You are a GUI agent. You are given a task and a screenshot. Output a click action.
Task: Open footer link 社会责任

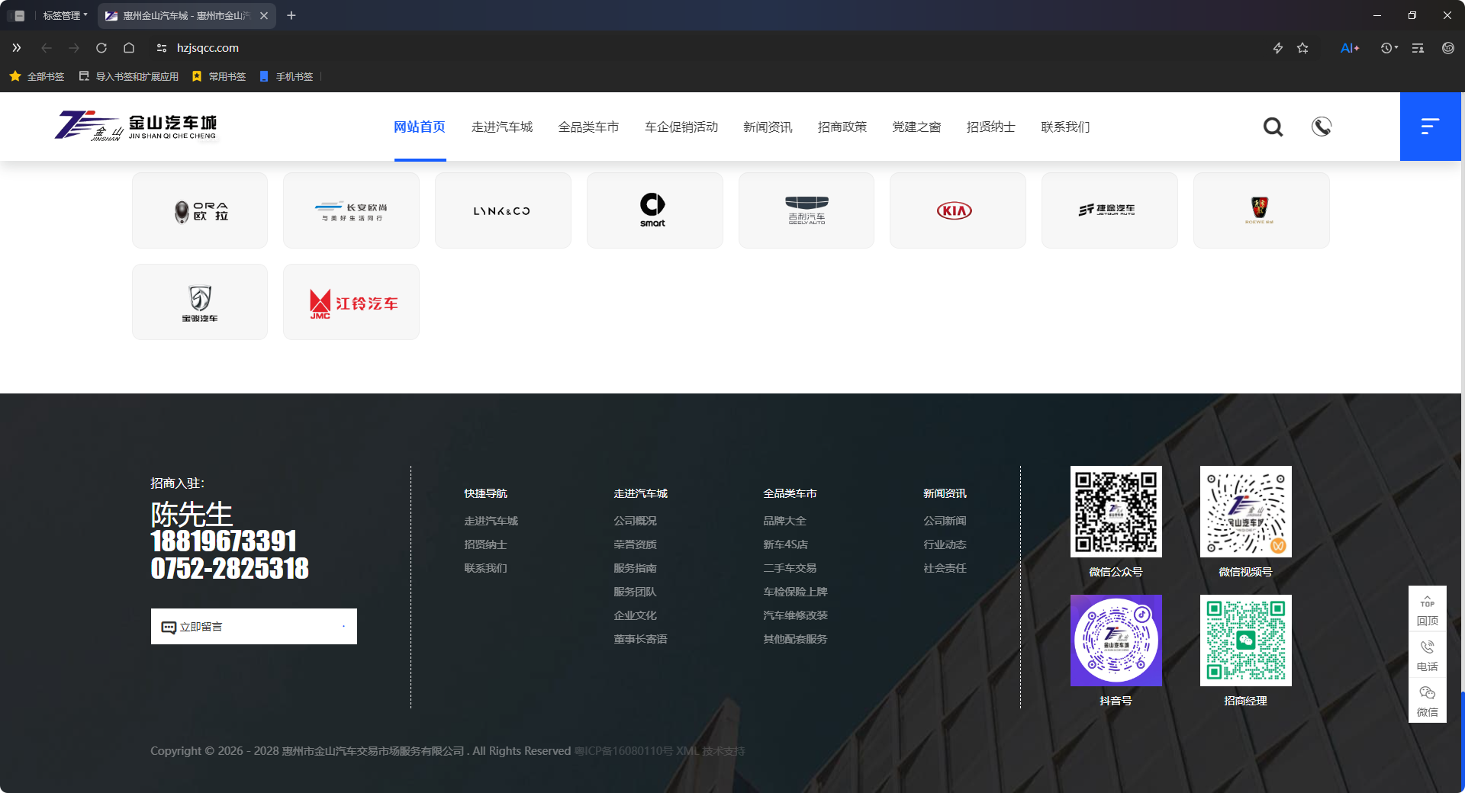(945, 568)
